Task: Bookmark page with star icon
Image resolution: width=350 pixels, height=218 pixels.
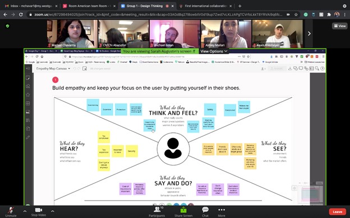Action: (296, 15)
